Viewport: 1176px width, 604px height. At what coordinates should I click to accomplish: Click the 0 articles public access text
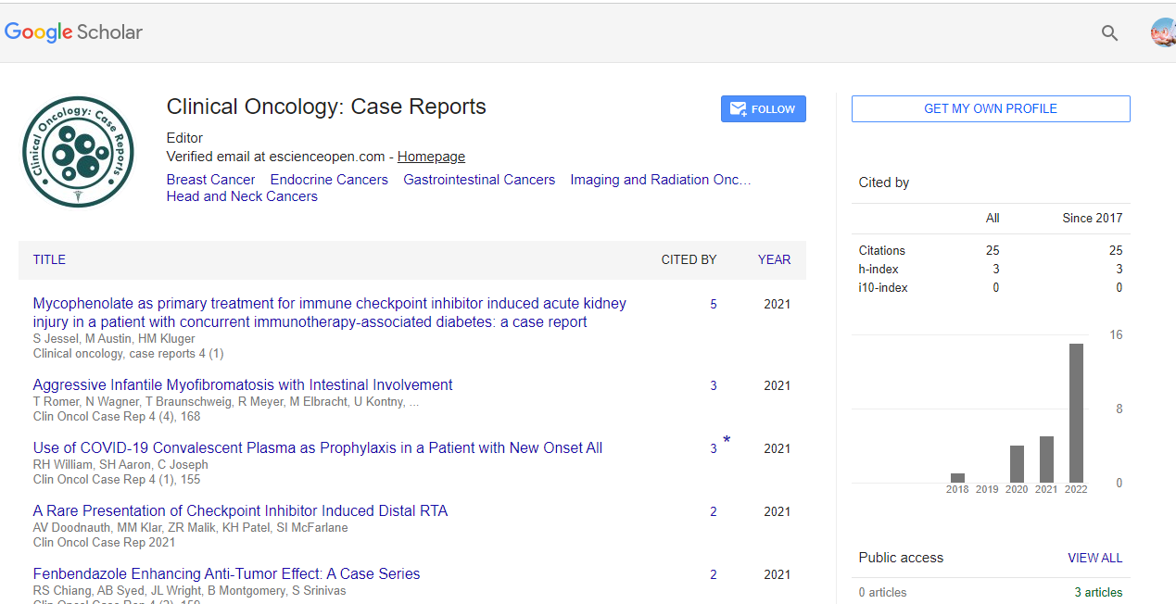(883, 592)
